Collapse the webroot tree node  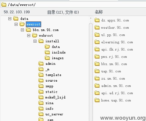(29, 35)
